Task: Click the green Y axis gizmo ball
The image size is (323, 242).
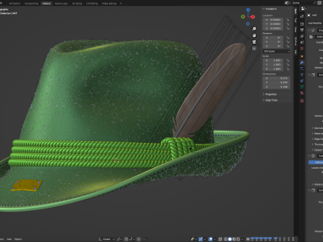Action: pos(243,17)
